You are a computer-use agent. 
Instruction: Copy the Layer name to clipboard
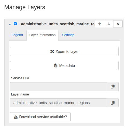113,103
